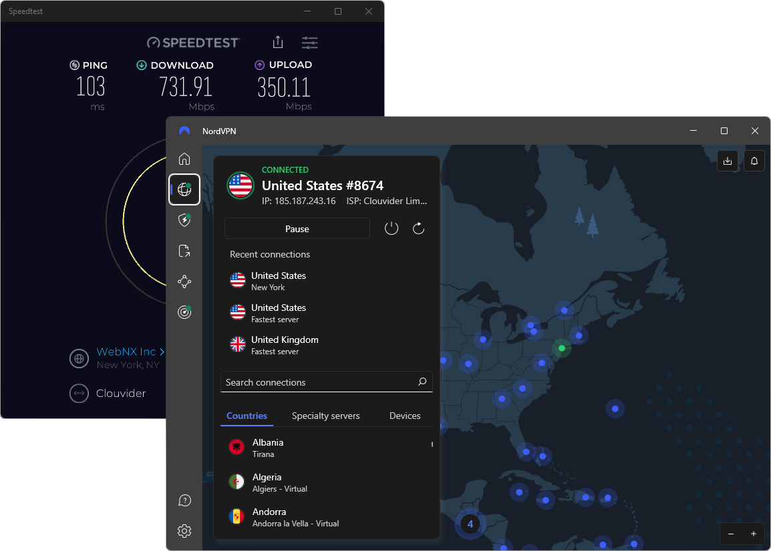Open the Speedtest settings sliders icon
This screenshot has width=771, height=551.
(310, 43)
